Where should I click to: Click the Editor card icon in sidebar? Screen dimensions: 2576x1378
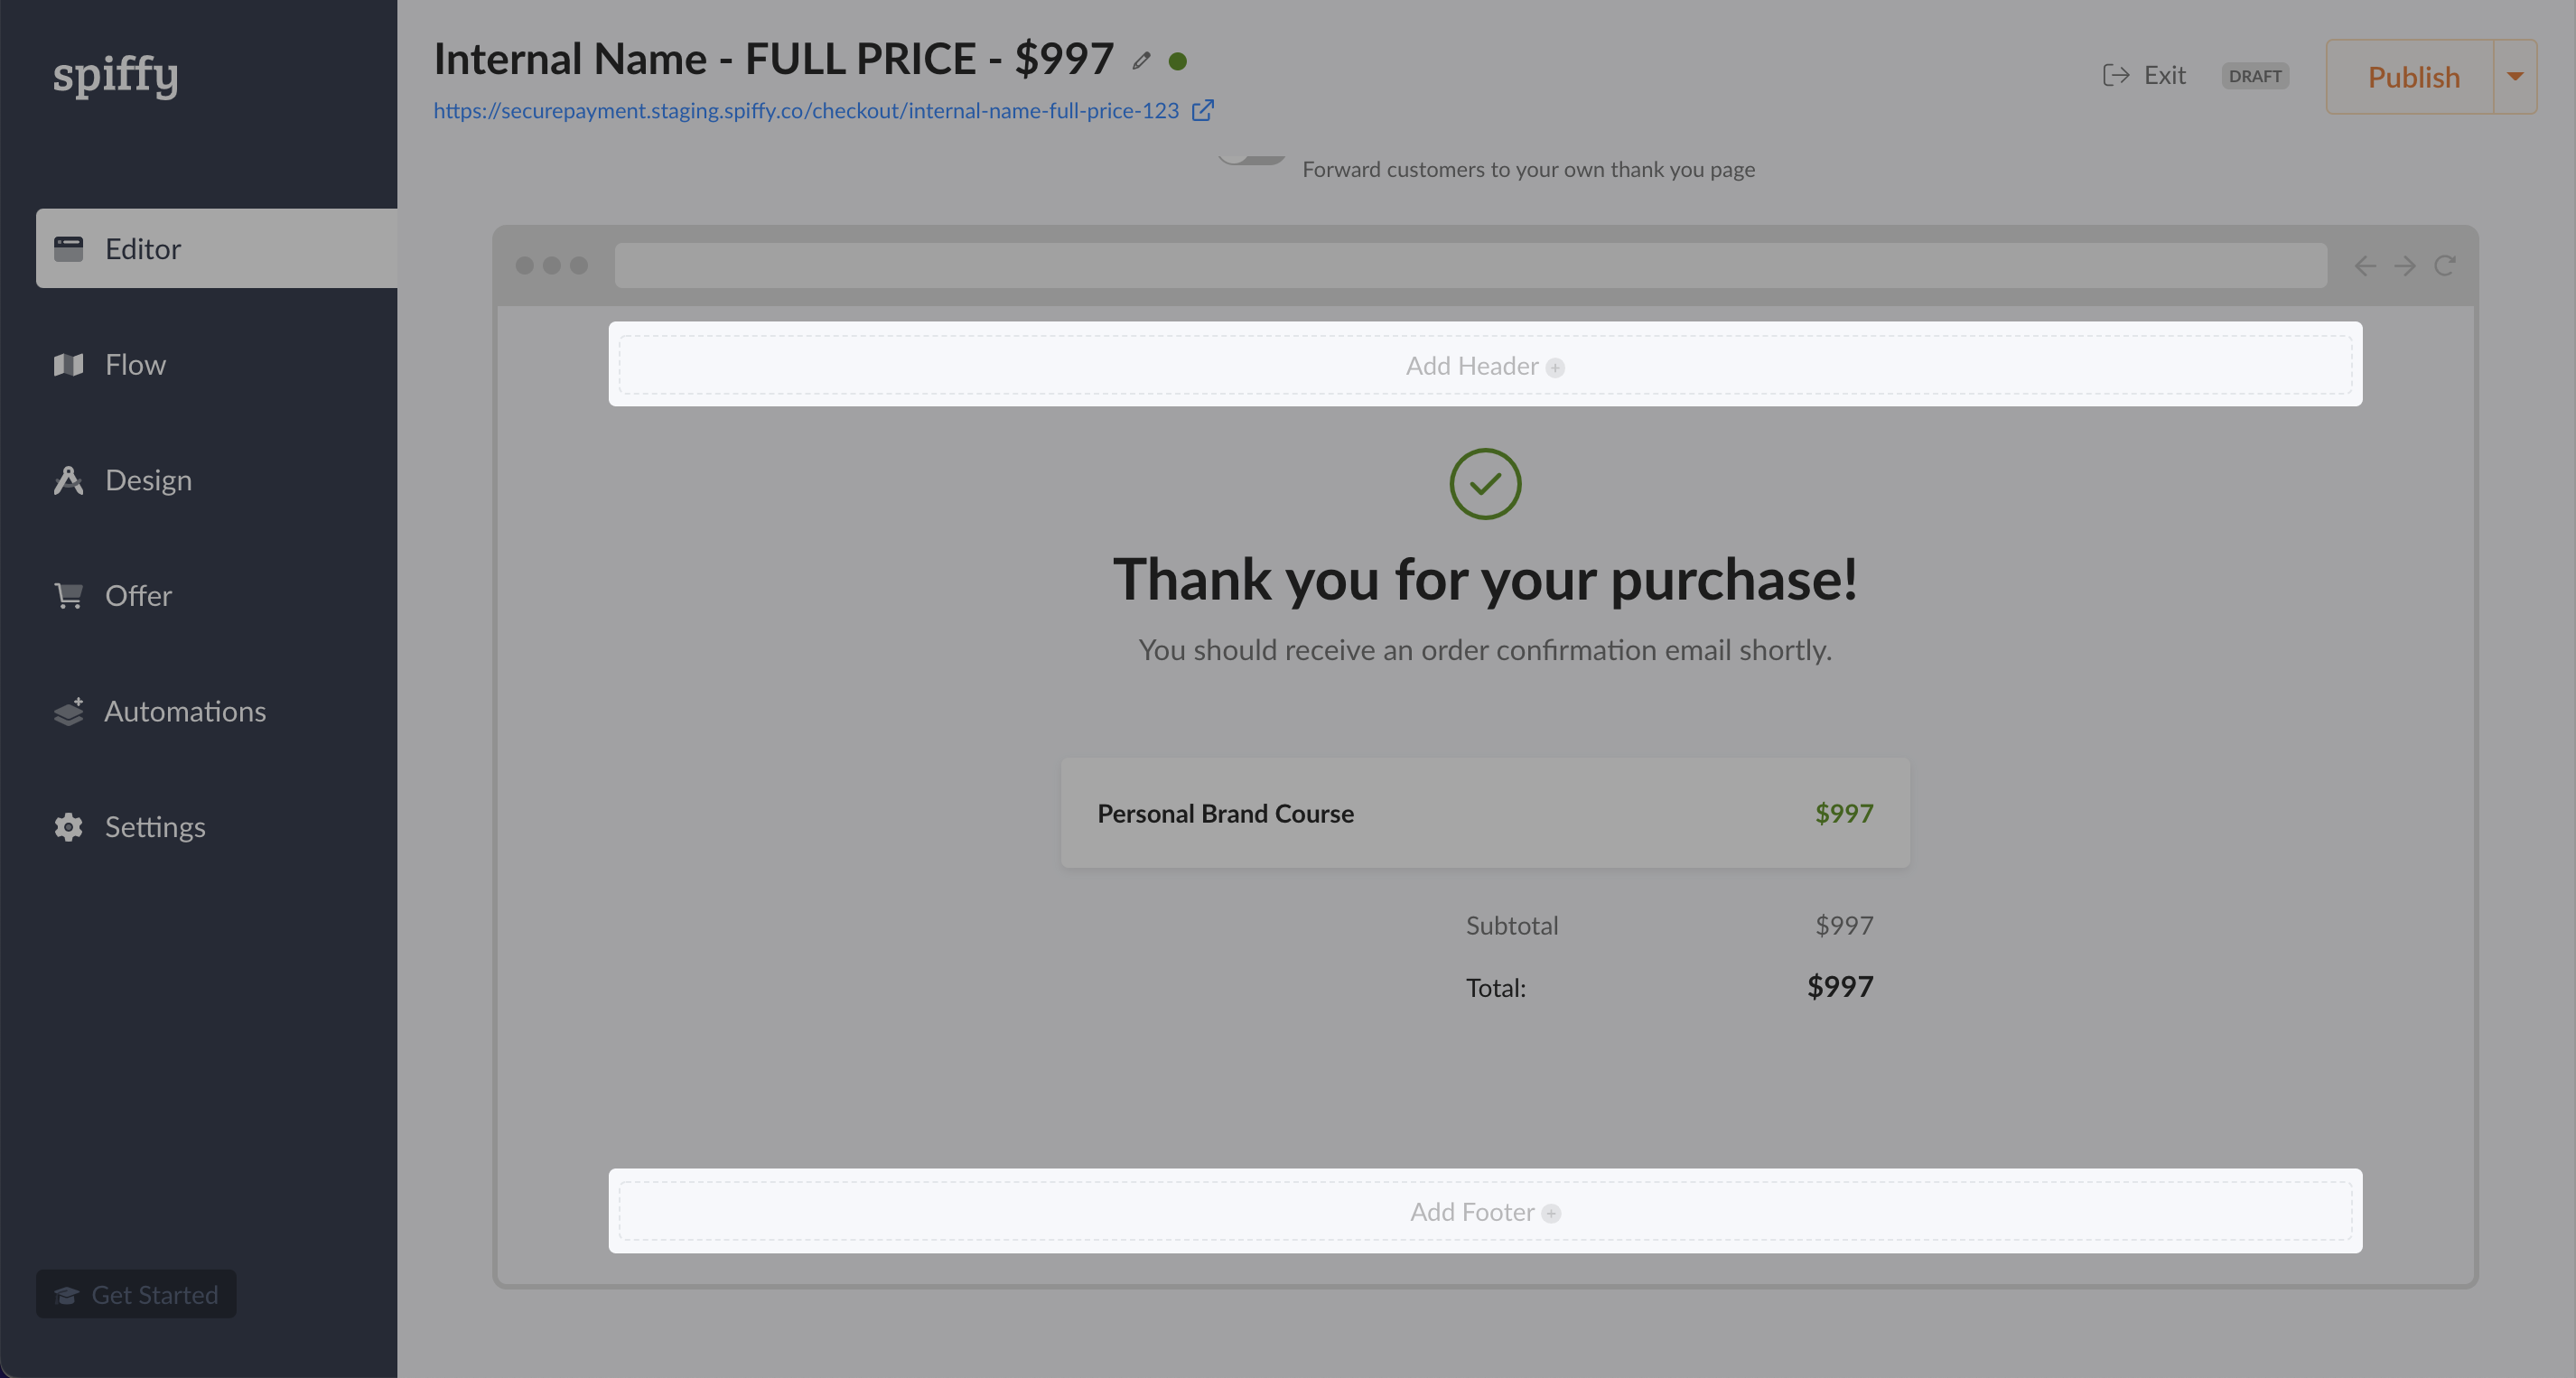pyautogui.click(x=68, y=248)
